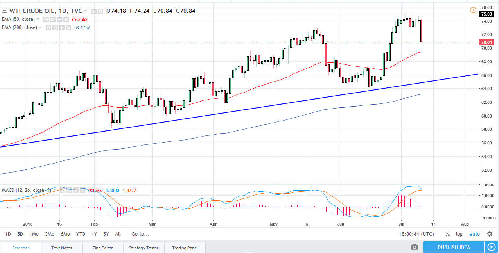Collapse the legend with the minus square

click(x=4, y=11)
